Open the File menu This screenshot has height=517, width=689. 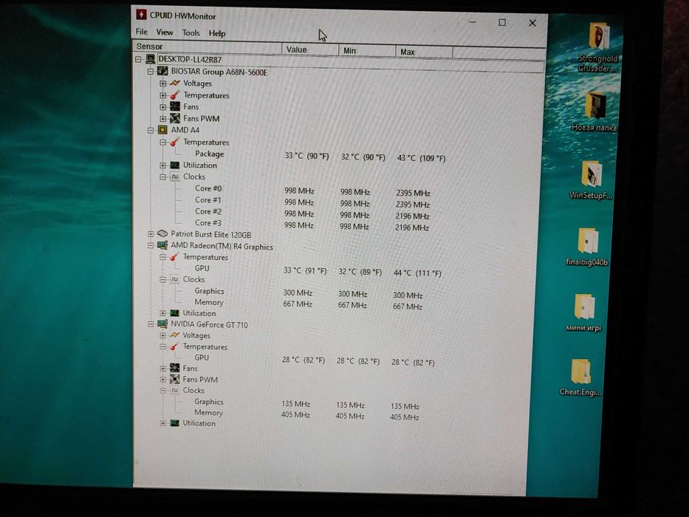(142, 32)
